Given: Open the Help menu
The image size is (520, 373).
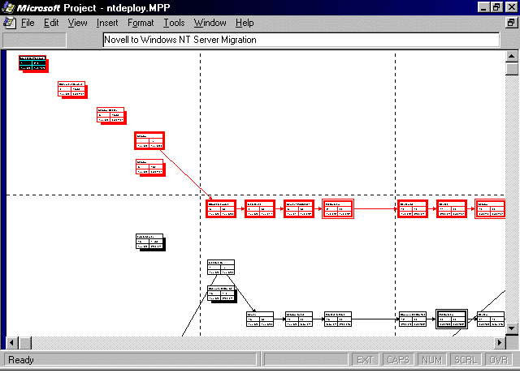Looking at the screenshot, I should click(245, 23).
